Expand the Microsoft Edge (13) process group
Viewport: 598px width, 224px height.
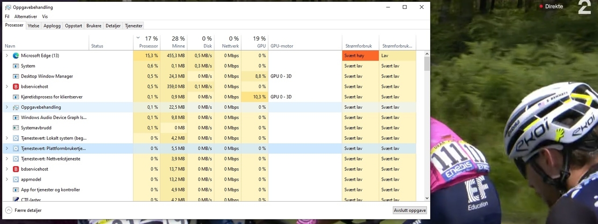click(7, 56)
